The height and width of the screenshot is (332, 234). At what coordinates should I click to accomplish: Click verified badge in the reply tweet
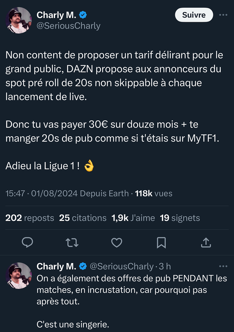coord(83,266)
